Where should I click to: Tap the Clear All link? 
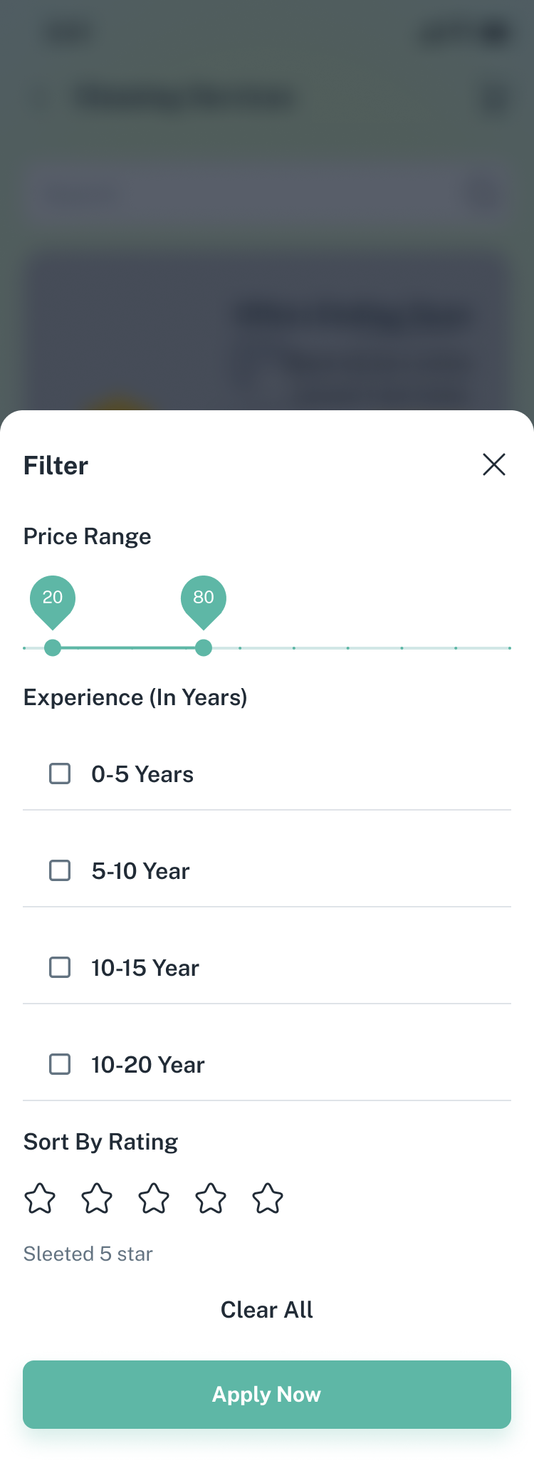(x=267, y=1309)
